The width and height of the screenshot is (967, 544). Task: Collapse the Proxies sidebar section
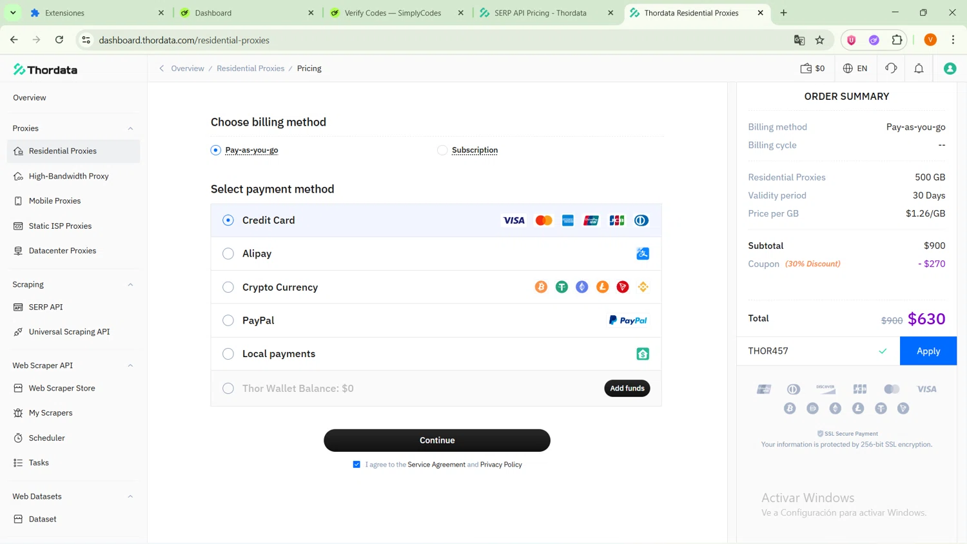tap(130, 128)
